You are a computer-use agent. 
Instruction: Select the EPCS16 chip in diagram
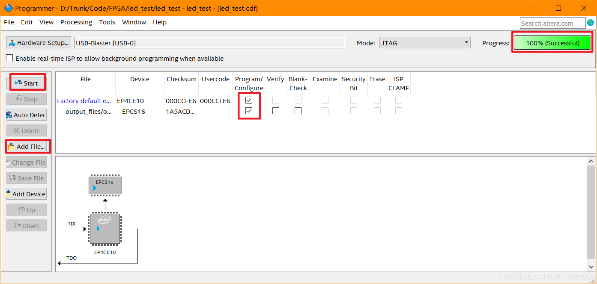(x=105, y=185)
